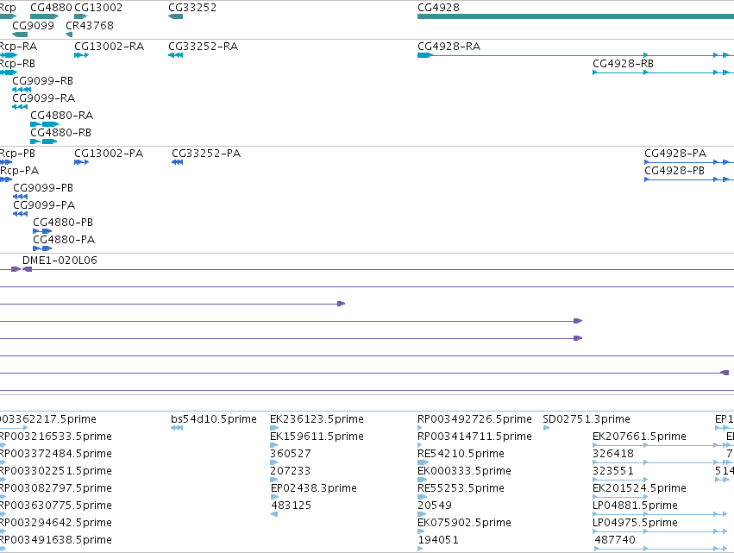Click the CG13002-PA protein label
This screenshot has height=553, width=734.
109,154
